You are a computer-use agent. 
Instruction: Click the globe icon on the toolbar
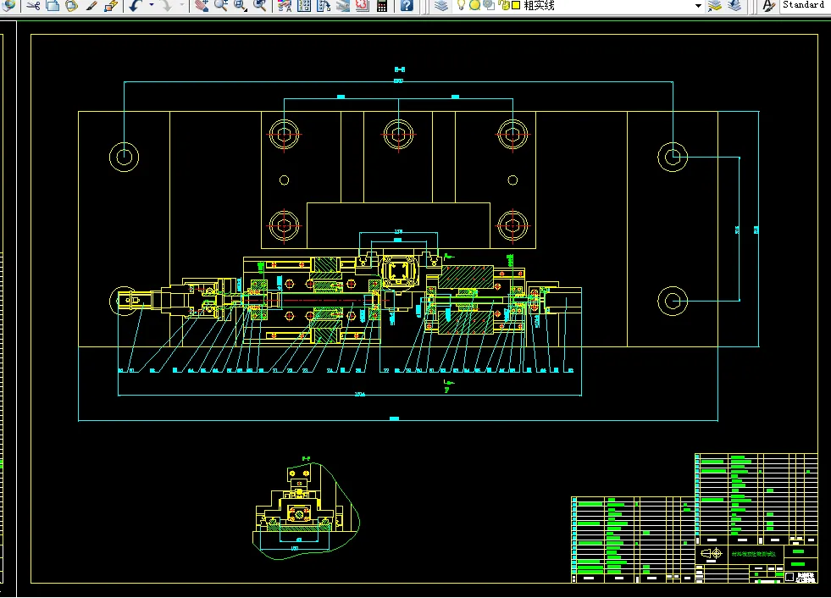pyautogui.click(x=8, y=6)
